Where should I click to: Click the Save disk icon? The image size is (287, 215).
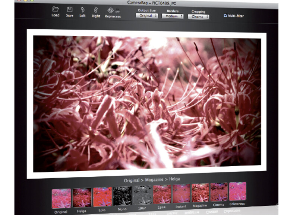click(x=70, y=9)
